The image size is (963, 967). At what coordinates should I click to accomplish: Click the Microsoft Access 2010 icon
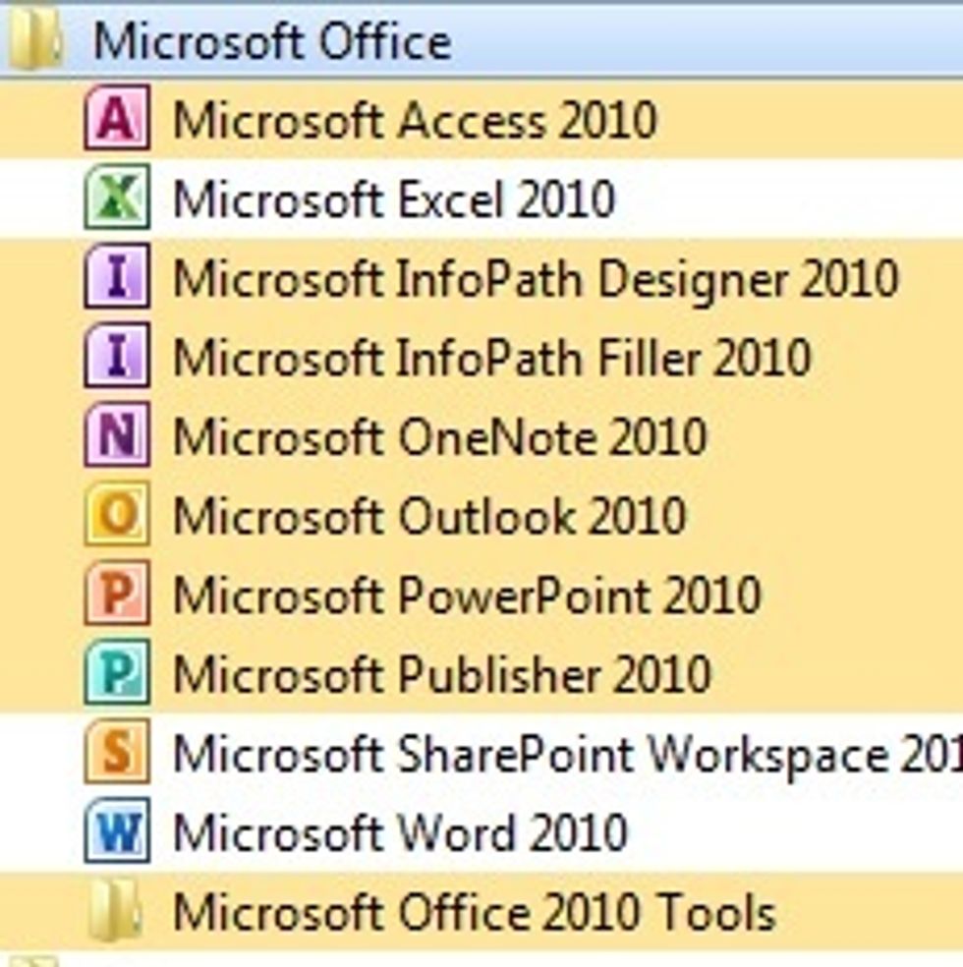pyautogui.click(x=117, y=119)
